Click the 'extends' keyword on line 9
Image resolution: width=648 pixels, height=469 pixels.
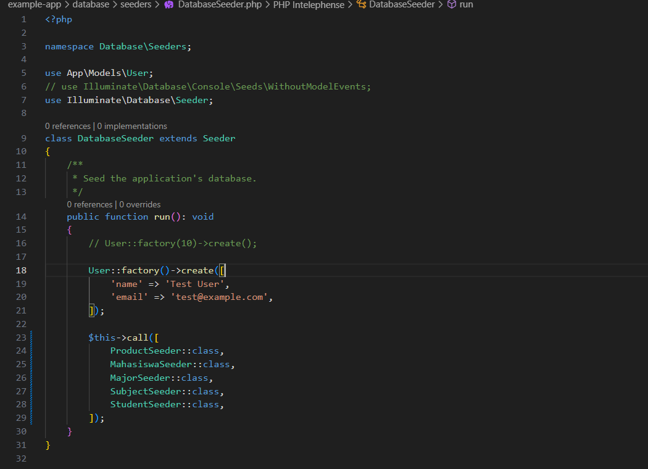click(178, 138)
